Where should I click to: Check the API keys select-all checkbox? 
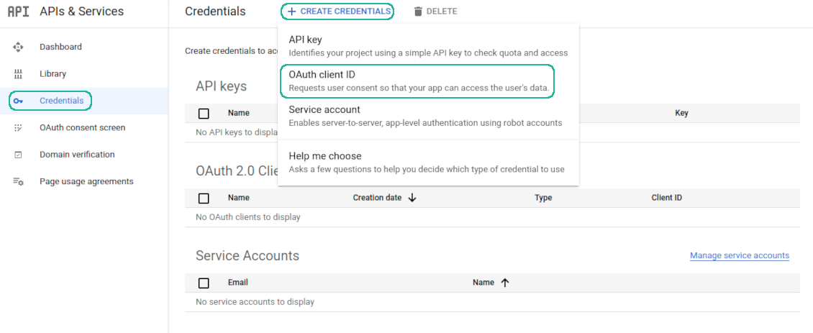click(x=204, y=114)
